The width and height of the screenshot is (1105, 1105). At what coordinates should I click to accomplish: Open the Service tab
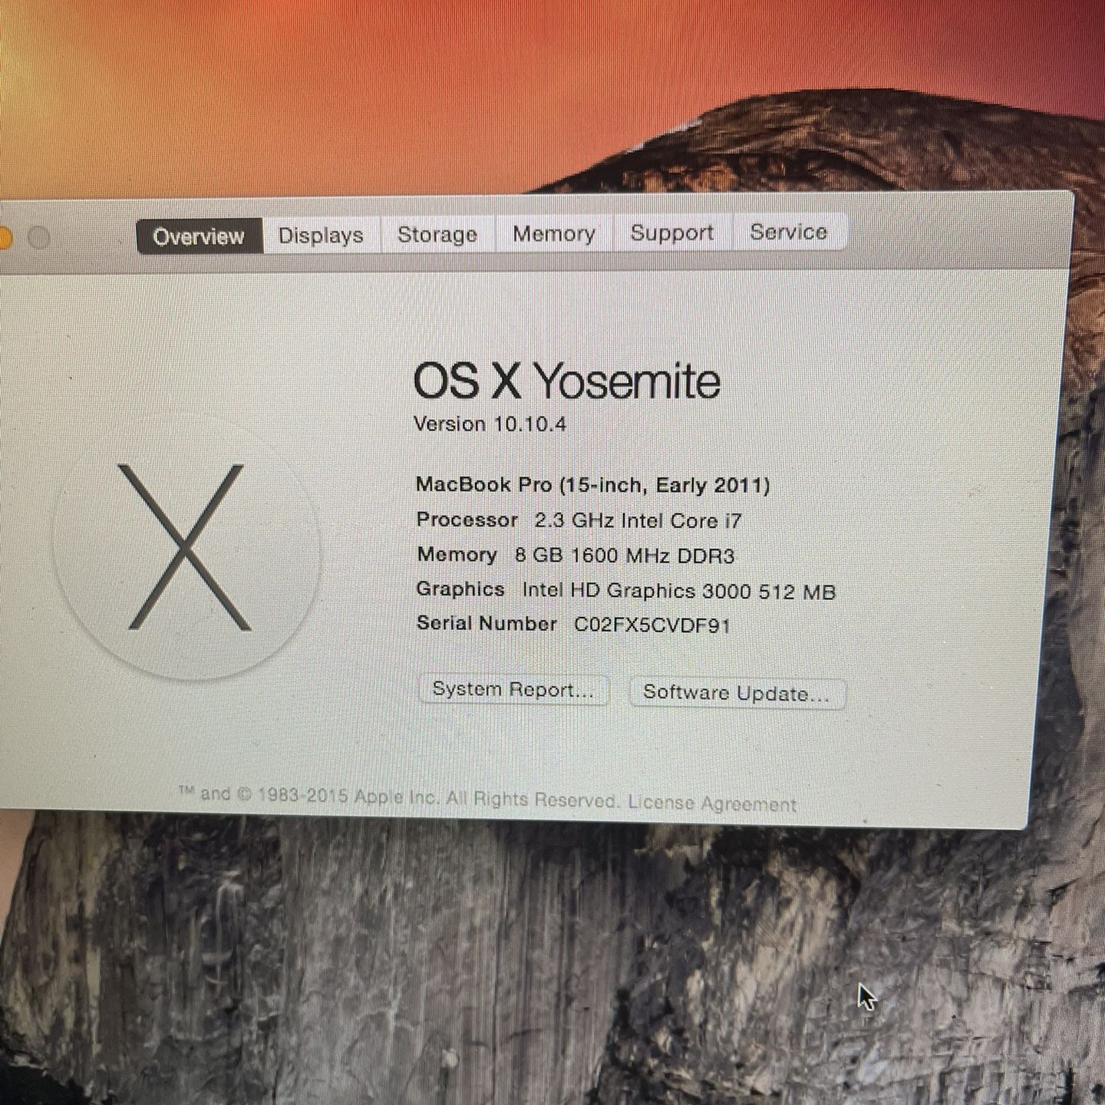tap(789, 232)
